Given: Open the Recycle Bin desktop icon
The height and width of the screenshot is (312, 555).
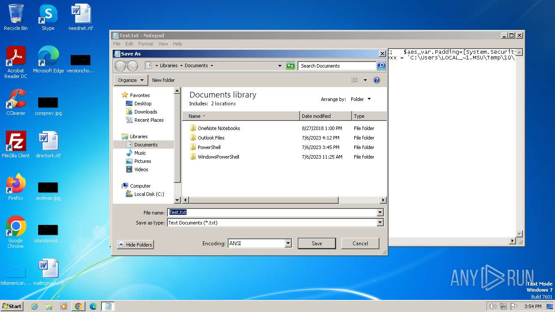Looking at the screenshot, I should point(16,17).
